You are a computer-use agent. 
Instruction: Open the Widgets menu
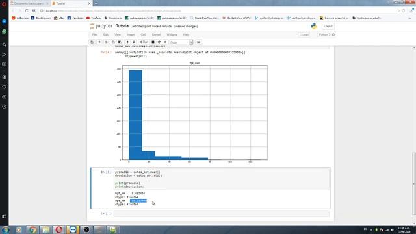(x=172, y=34)
